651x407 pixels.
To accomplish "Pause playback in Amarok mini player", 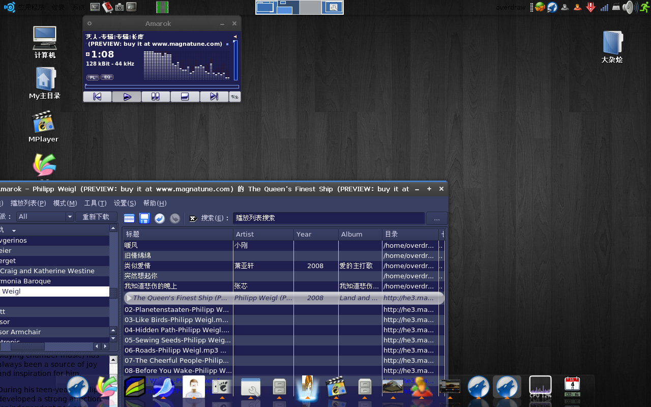I will [156, 97].
